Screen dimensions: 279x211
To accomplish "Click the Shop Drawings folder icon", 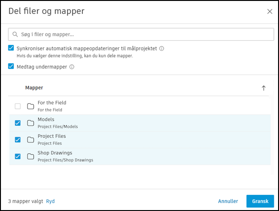I will (x=31, y=156).
